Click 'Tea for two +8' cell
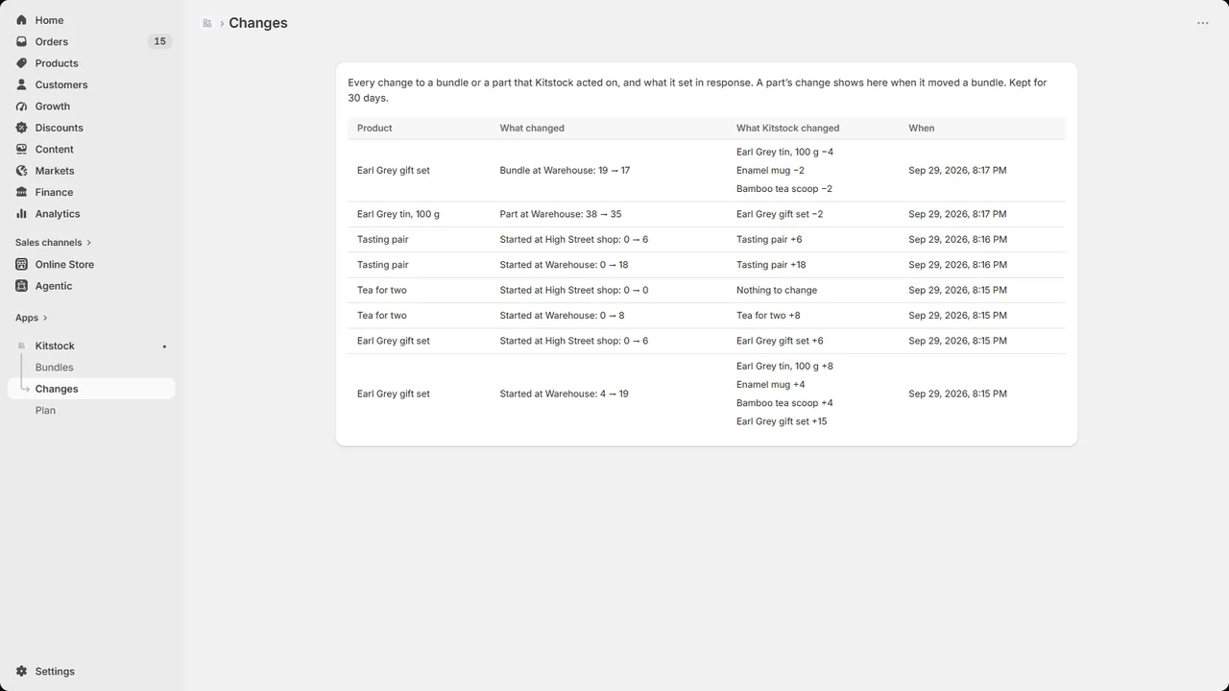The image size is (1229, 691). coord(768,316)
